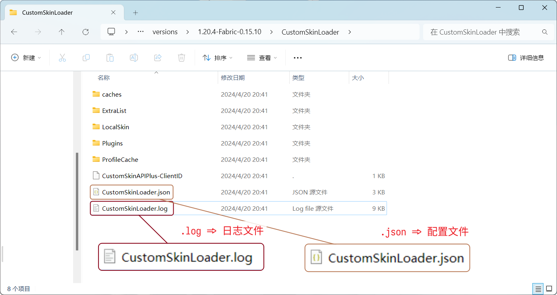Open the see-more toolbar menu
The image size is (557, 295).
click(297, 57)
